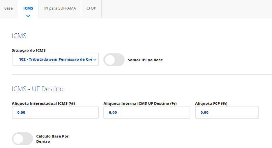
Task: Go to the CFOP tab
Action: [91, 8]
